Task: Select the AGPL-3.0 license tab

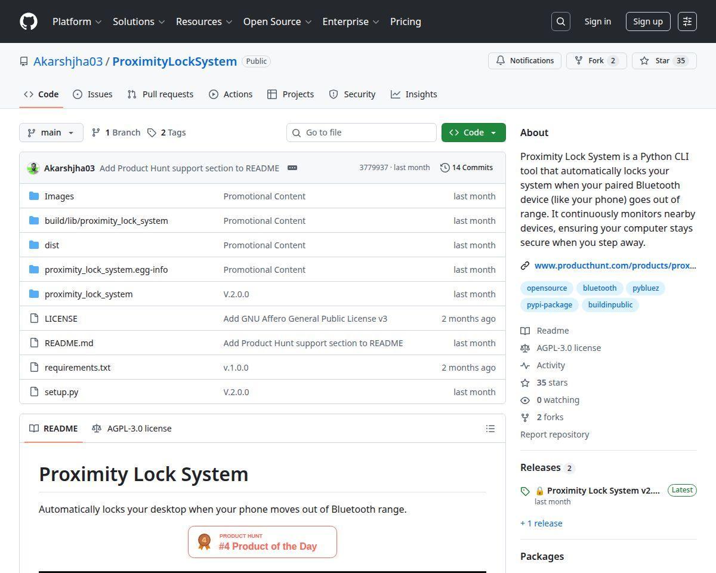Action: [x=132, y=429]
